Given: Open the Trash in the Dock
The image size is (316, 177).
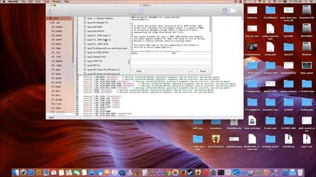Looking at the screenshot, I should (x=300, y=173).
